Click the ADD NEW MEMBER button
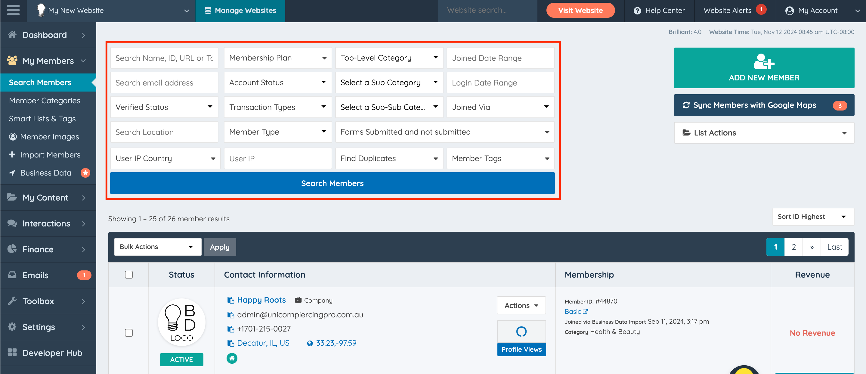The height and width of the screenshot is (374, 866). 764,68
